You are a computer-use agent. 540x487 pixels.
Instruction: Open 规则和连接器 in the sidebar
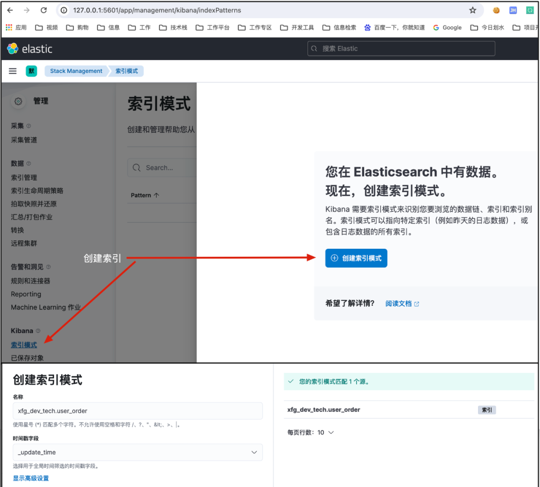pos(30,281)
